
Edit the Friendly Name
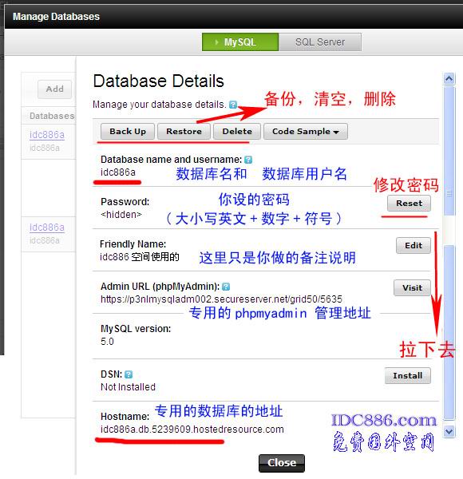point(414,245)
